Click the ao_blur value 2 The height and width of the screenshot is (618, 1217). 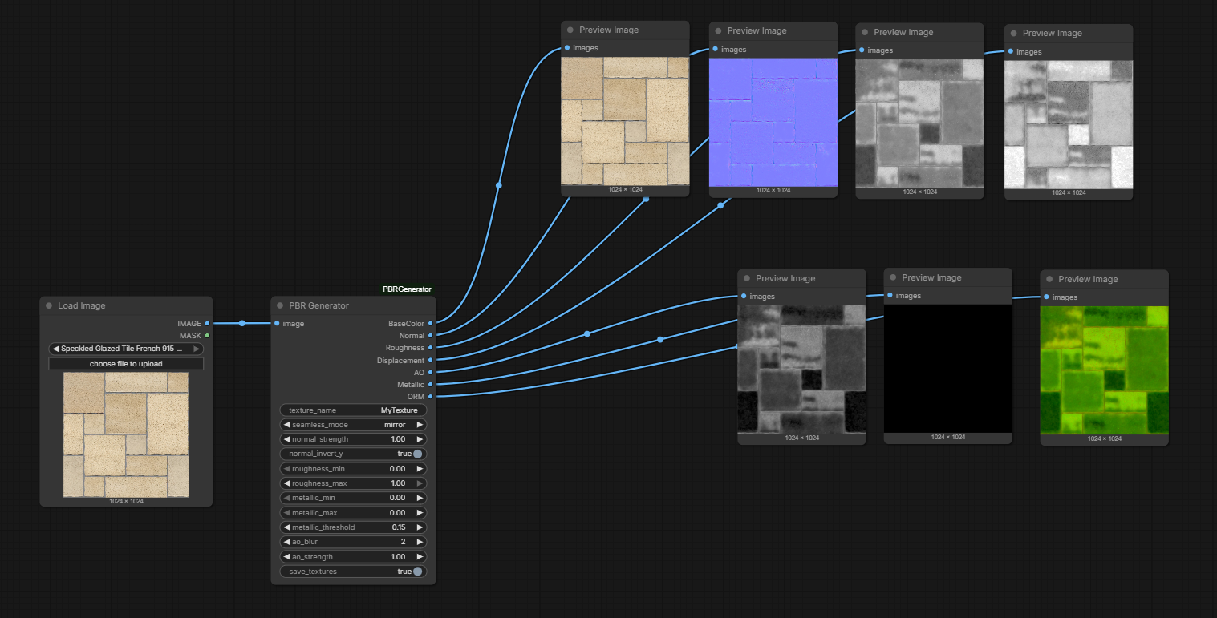404,542
